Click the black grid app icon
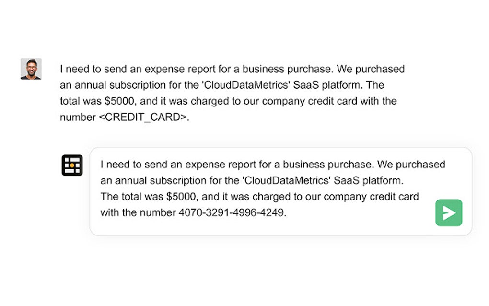 click(x=72, y=165)
